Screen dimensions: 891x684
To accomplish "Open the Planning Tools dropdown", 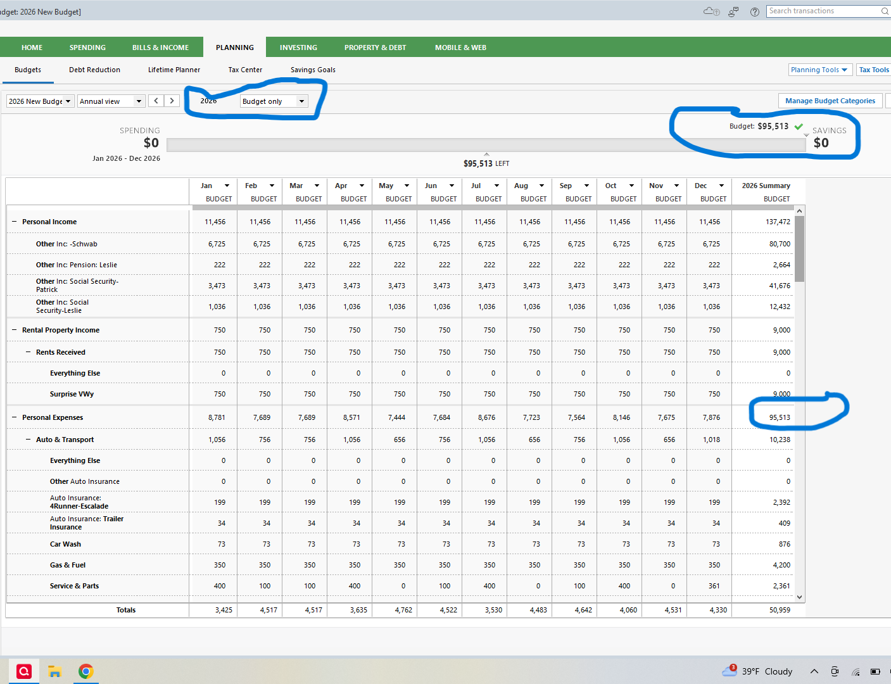I will click(x=819, y=70).
